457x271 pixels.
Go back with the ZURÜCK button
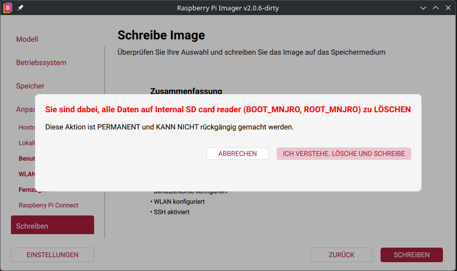(342, 255)
